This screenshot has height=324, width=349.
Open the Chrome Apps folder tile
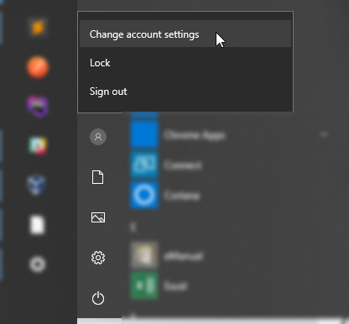[x=144, y=135]
